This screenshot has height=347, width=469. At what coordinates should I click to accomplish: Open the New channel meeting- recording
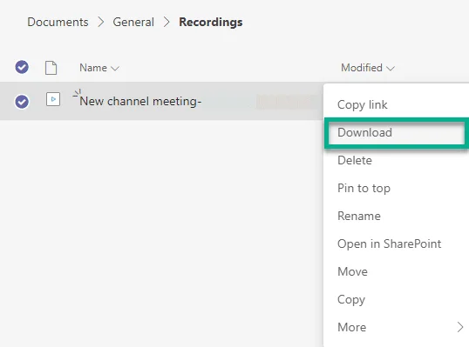[x=140, y=102]
